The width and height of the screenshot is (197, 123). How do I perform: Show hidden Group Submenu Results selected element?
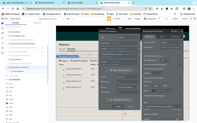tap(43, 40)
